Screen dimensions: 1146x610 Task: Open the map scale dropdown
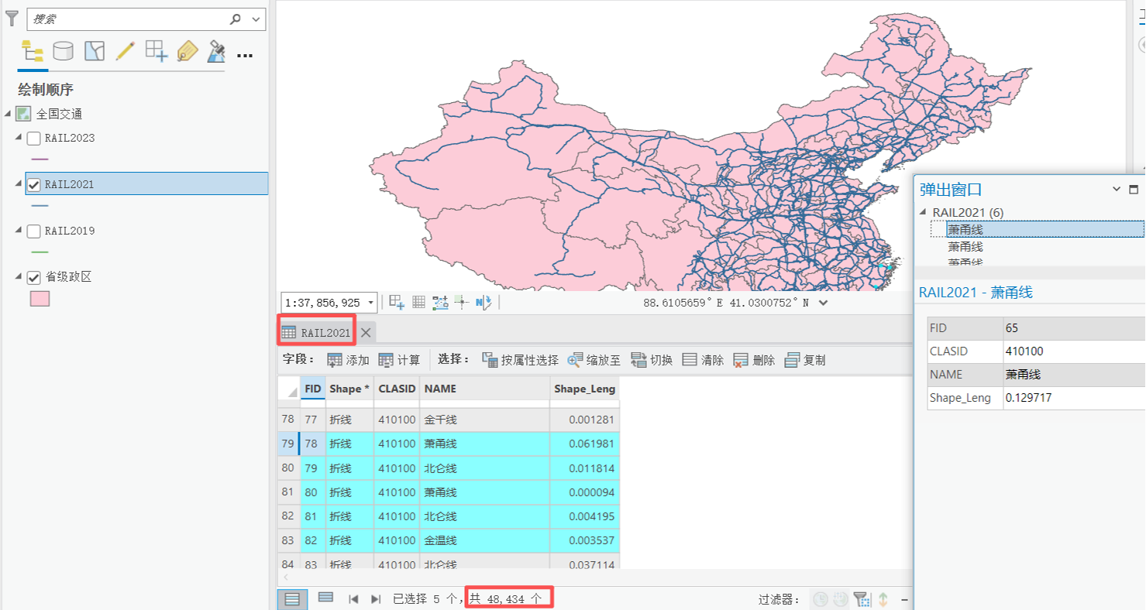371,303
